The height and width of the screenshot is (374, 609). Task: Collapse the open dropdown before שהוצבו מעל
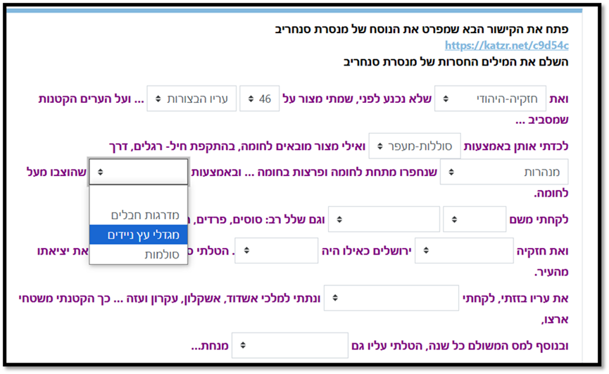139,172
